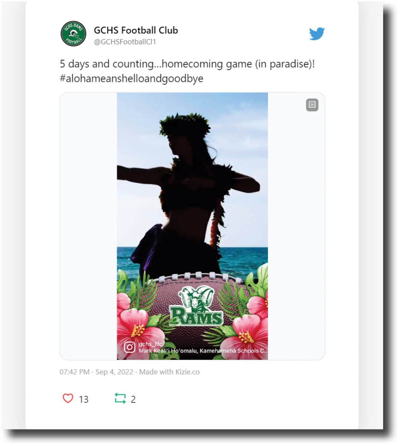Click the @GCHSFootballCl1 handle

(x=125, y=42)
